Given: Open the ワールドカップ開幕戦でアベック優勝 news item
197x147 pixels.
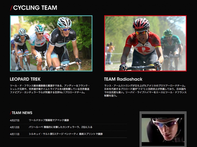Looking at the screenshot, I should (x=49, y=120).
